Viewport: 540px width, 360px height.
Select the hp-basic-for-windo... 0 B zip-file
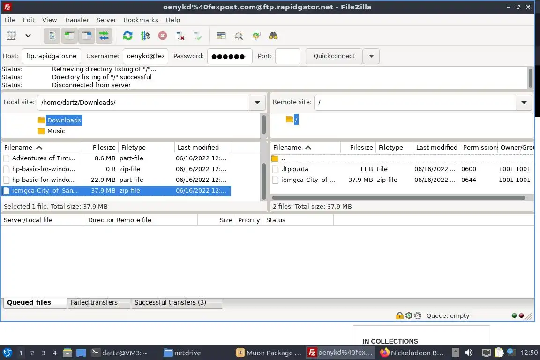point(116,169)
